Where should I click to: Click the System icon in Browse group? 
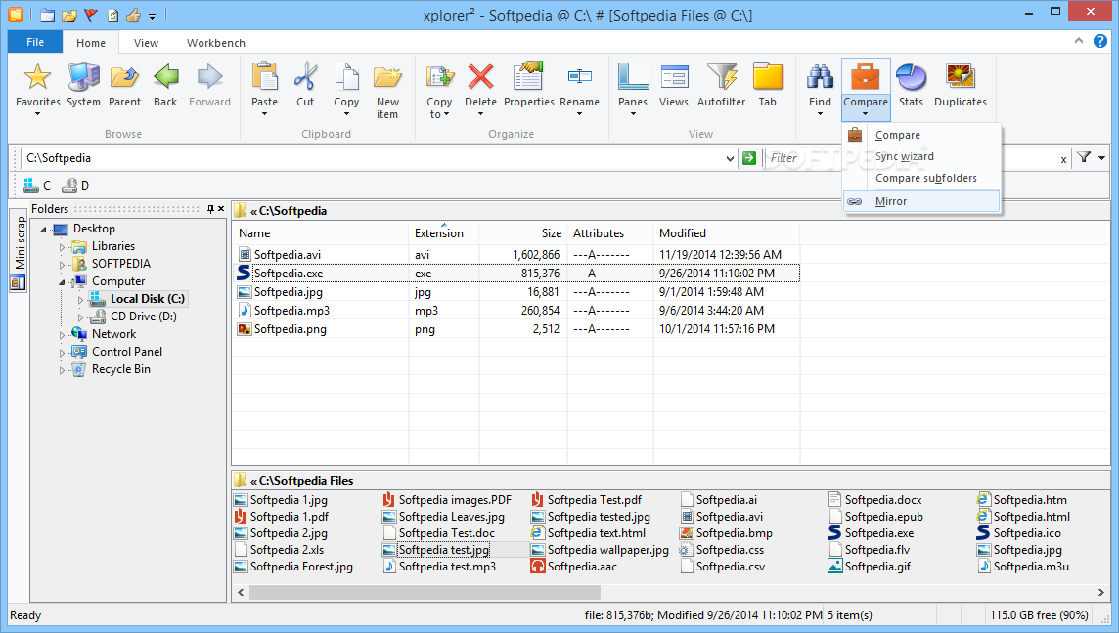click(83, 86)
